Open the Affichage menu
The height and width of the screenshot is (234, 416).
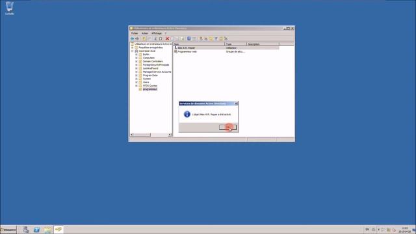click(x=157, y=33)
